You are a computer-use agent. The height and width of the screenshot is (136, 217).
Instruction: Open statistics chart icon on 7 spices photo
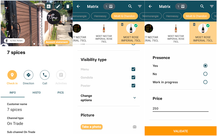[x=49, y=6]
